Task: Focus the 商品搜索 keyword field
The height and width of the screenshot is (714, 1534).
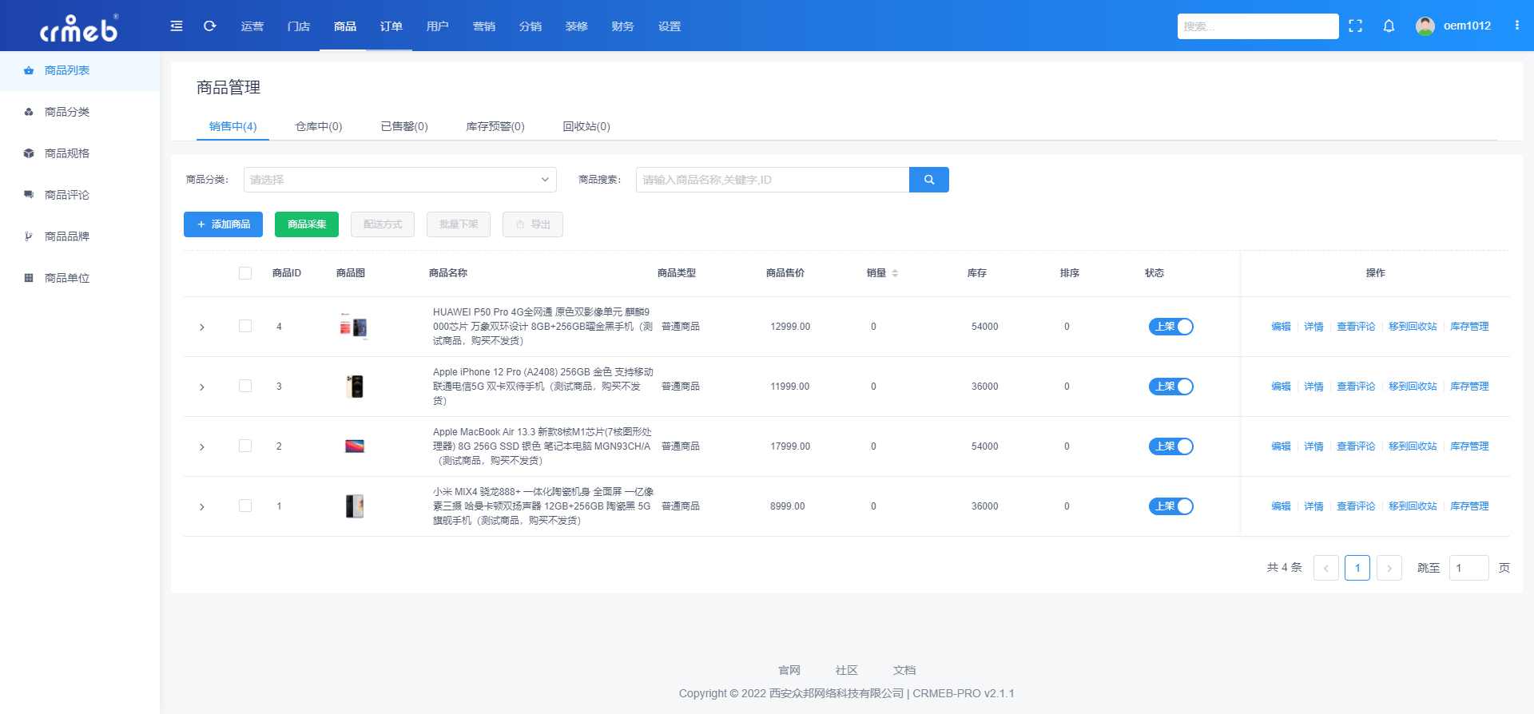Action: pos(773,180)
